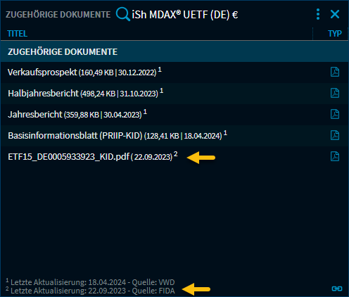349x297 pixels.
Task: Select the Verkaufsprospekt document row
Action: pos(174,72)
